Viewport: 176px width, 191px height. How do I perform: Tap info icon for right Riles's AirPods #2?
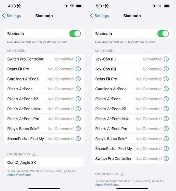click(x=166, y=109)
